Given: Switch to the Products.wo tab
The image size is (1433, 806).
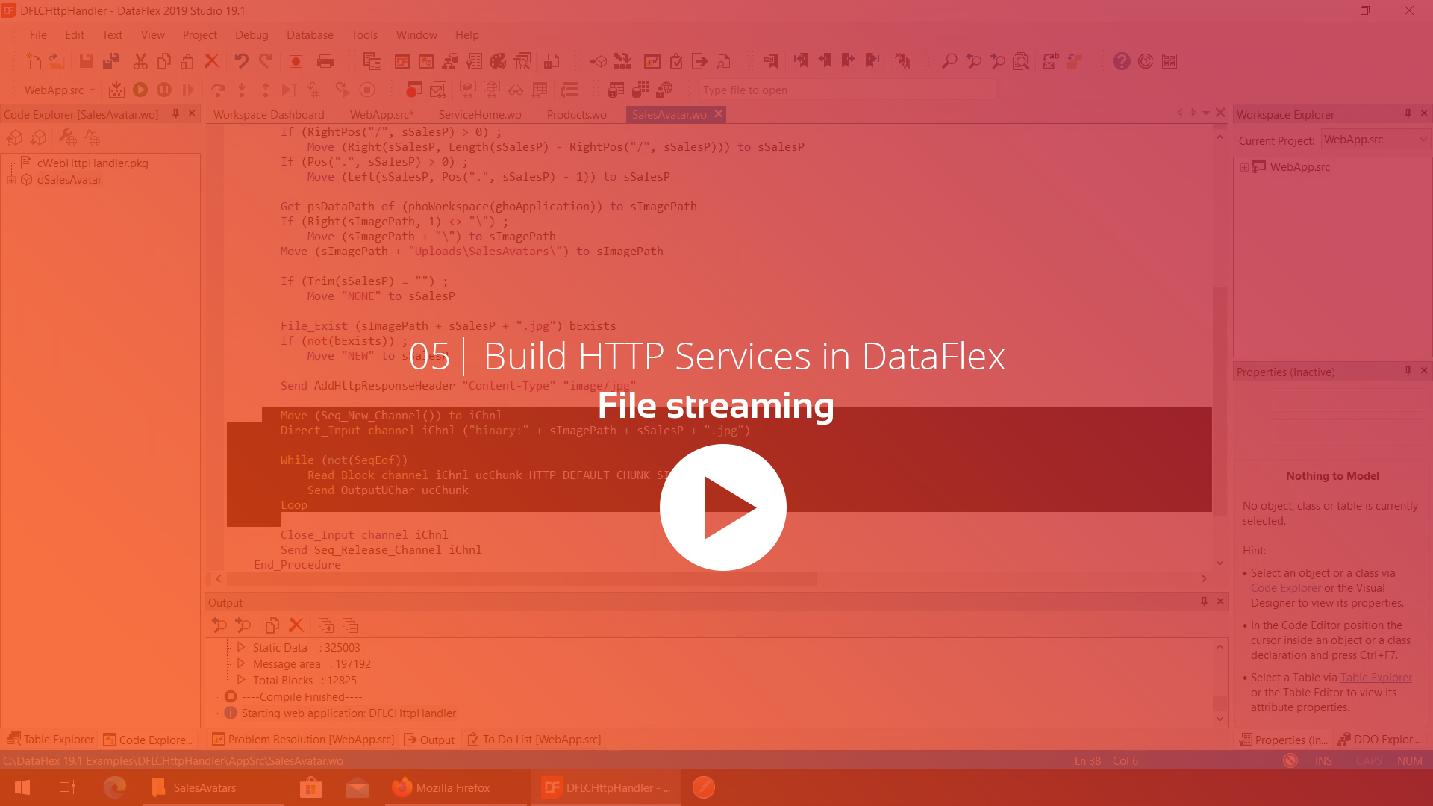Looking at the screenshot, I should tap(575, 114).
